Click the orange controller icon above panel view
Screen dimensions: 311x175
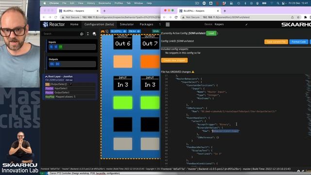click(103, 31)
